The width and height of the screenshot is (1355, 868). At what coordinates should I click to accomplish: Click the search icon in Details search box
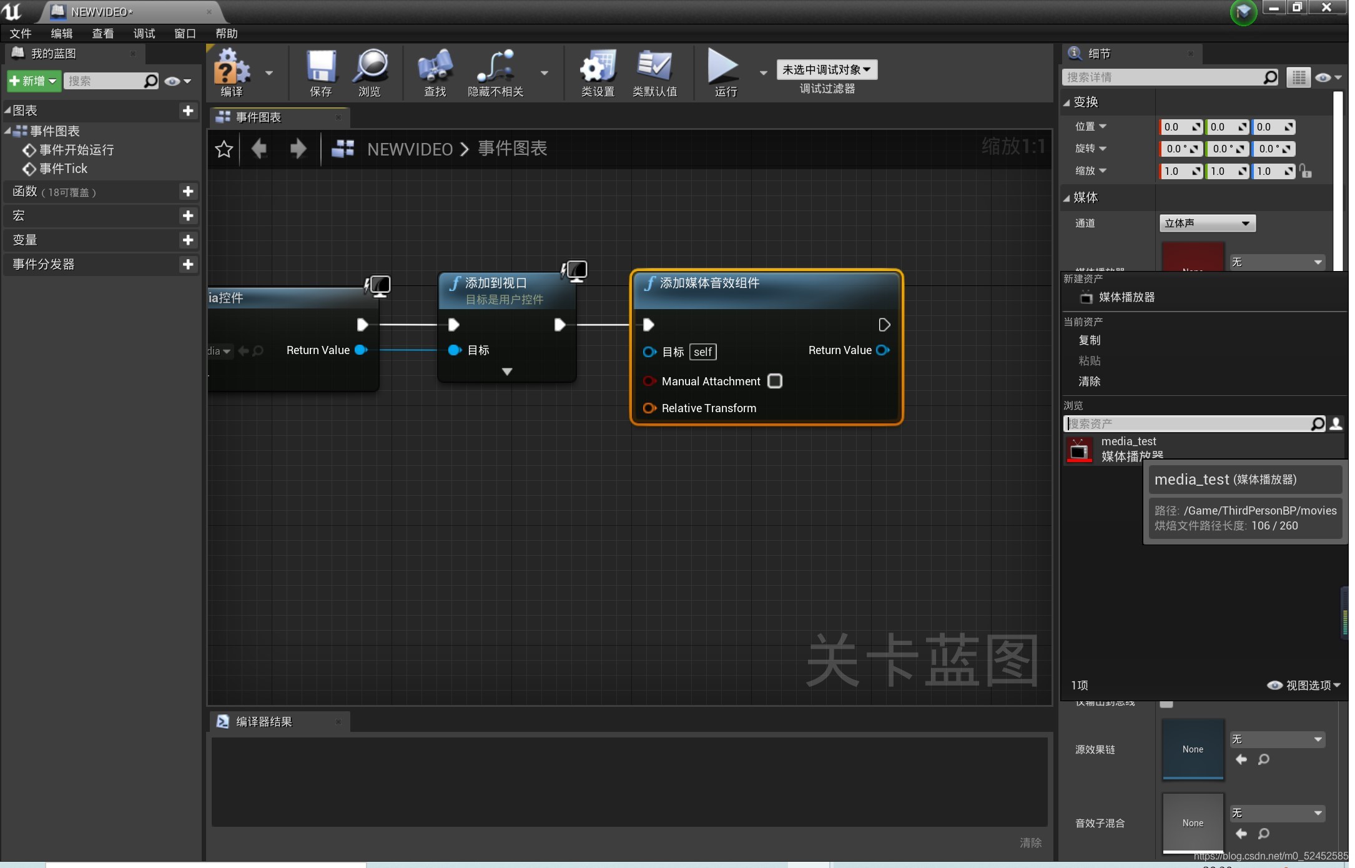1270,77
